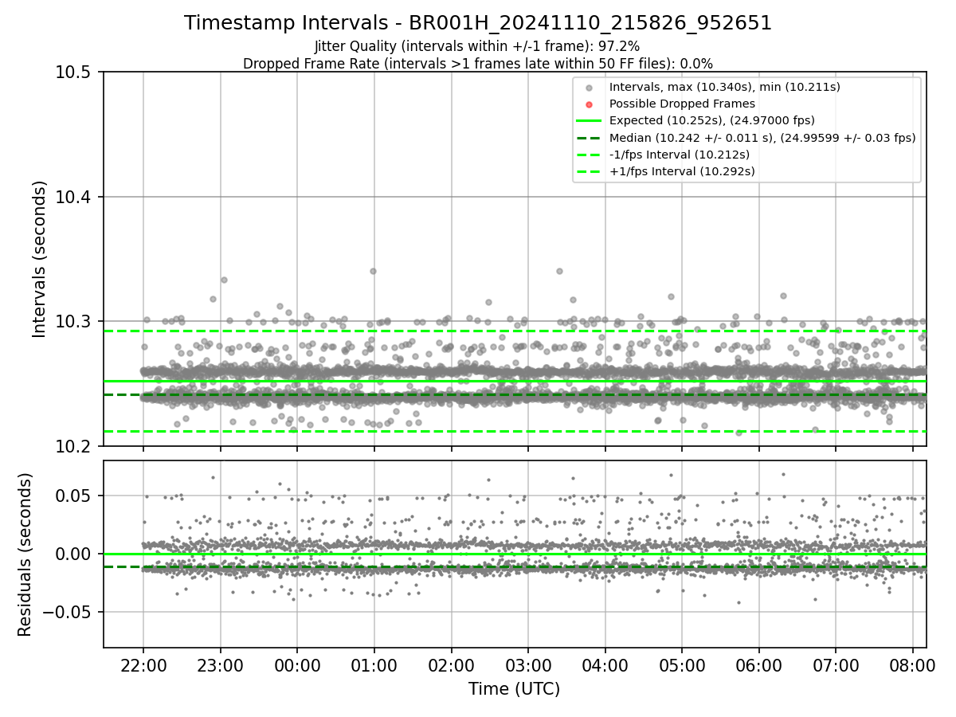Click the red 'Possible Dropped Frames' legend marker

(x=589, y=104)
